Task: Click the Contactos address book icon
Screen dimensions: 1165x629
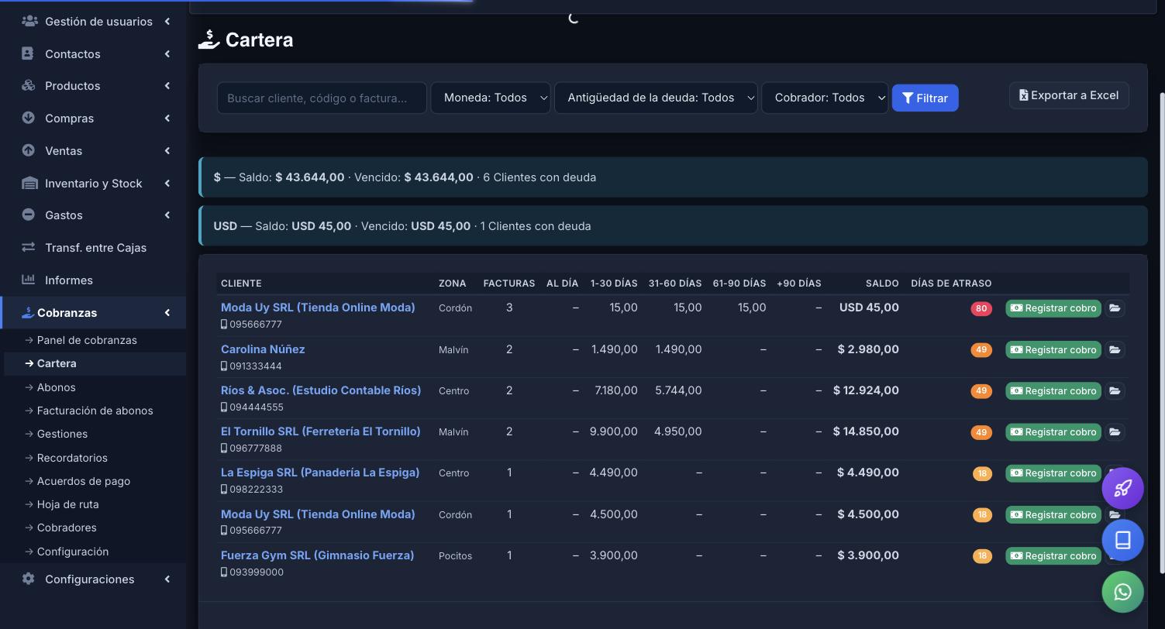Action: pyautogui.click(x=28, y=53)
